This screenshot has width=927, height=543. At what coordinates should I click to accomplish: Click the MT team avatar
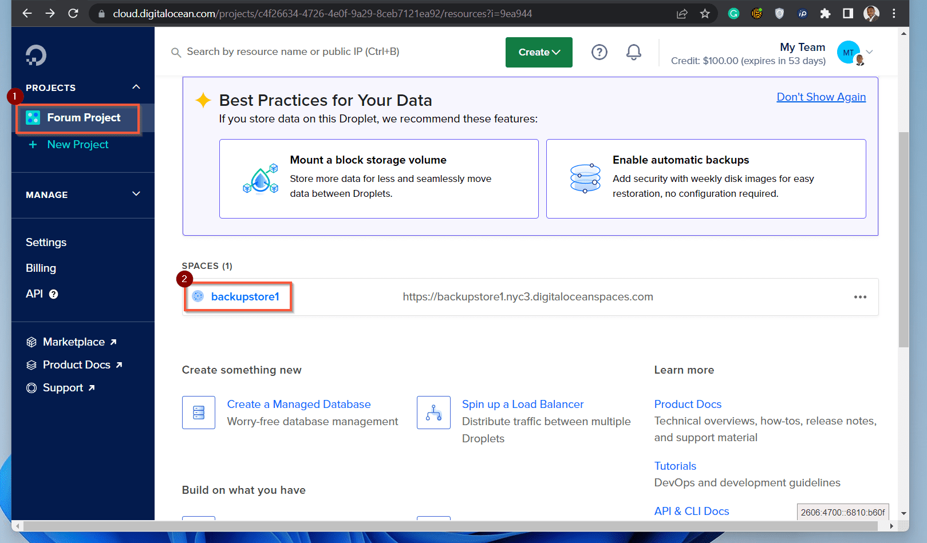849,52
